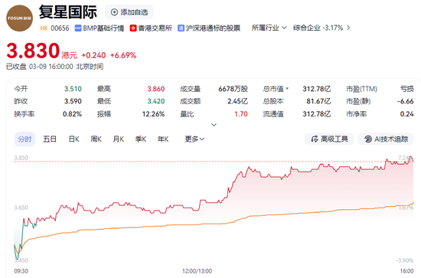Click the static P/E value -6.66

(406, 101)
